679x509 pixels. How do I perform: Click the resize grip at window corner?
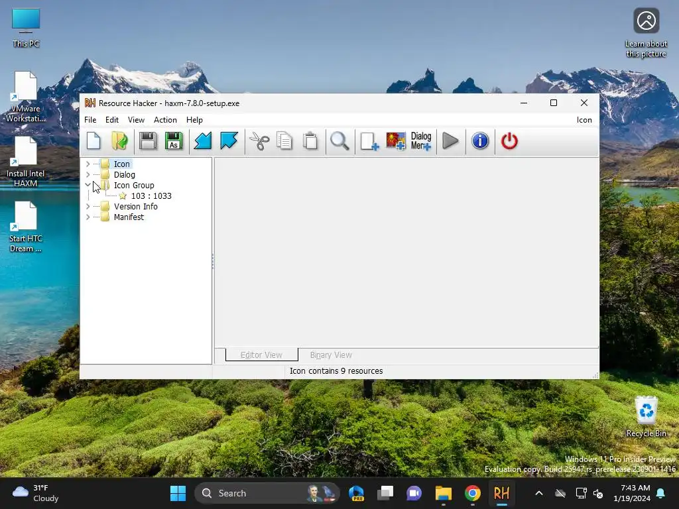(596, 375)
